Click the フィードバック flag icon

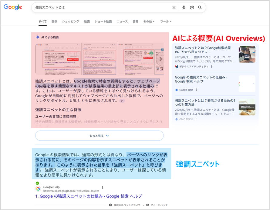147,205
